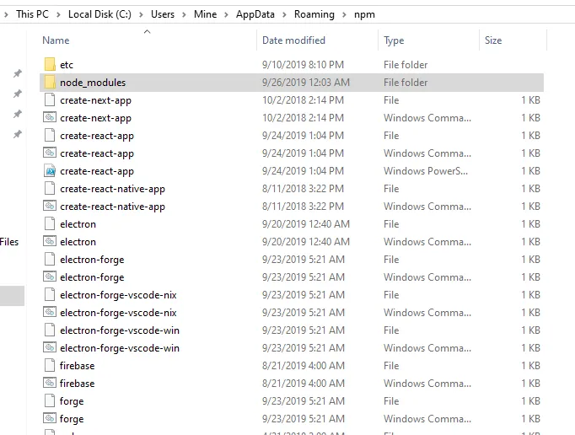Click the node_modules folder name
Image resolution: width=575 pixels, height=435 pixels.
93,83
